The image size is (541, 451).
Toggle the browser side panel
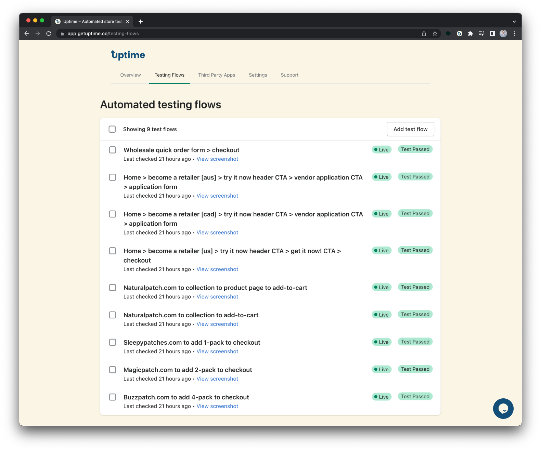click(492, 34)
